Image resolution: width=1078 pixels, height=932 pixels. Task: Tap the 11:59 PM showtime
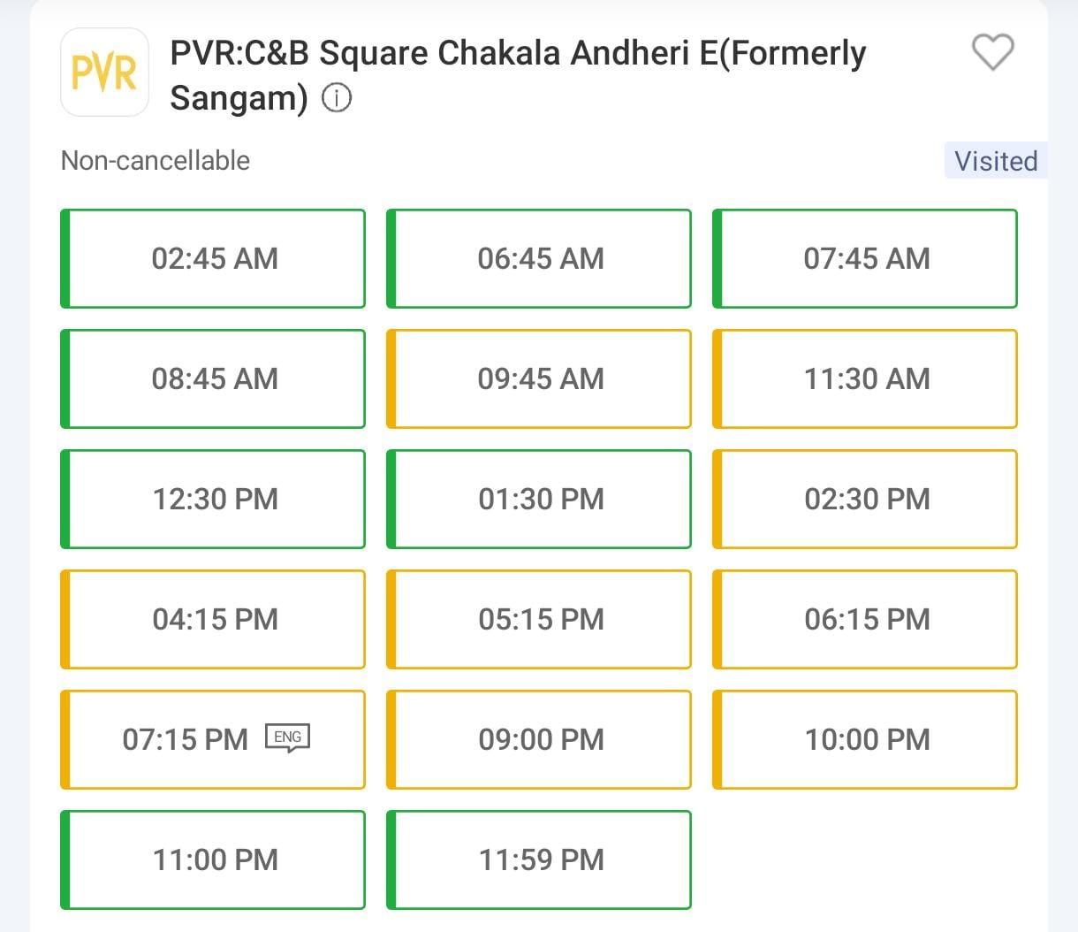point(539,860)
